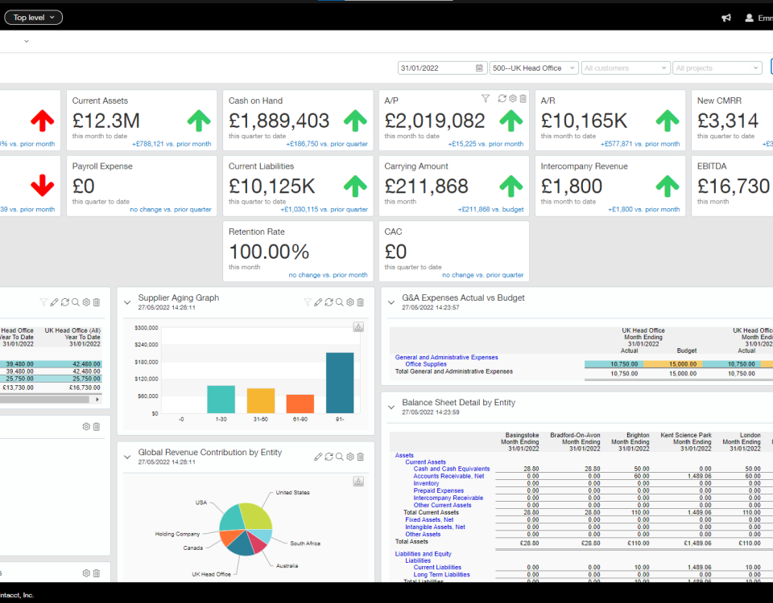Open +£15,225 vs. prior month link
Screen dimensions: 773x603
click(486, 144)
